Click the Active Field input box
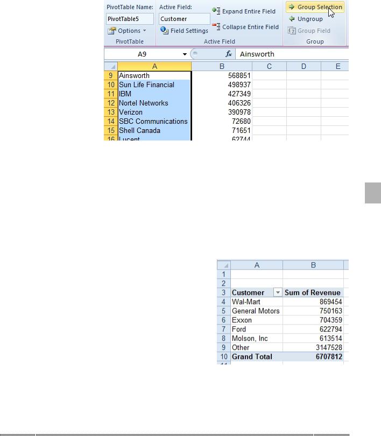The width and height of the screenshot is (381, 436). pos(184,19)
